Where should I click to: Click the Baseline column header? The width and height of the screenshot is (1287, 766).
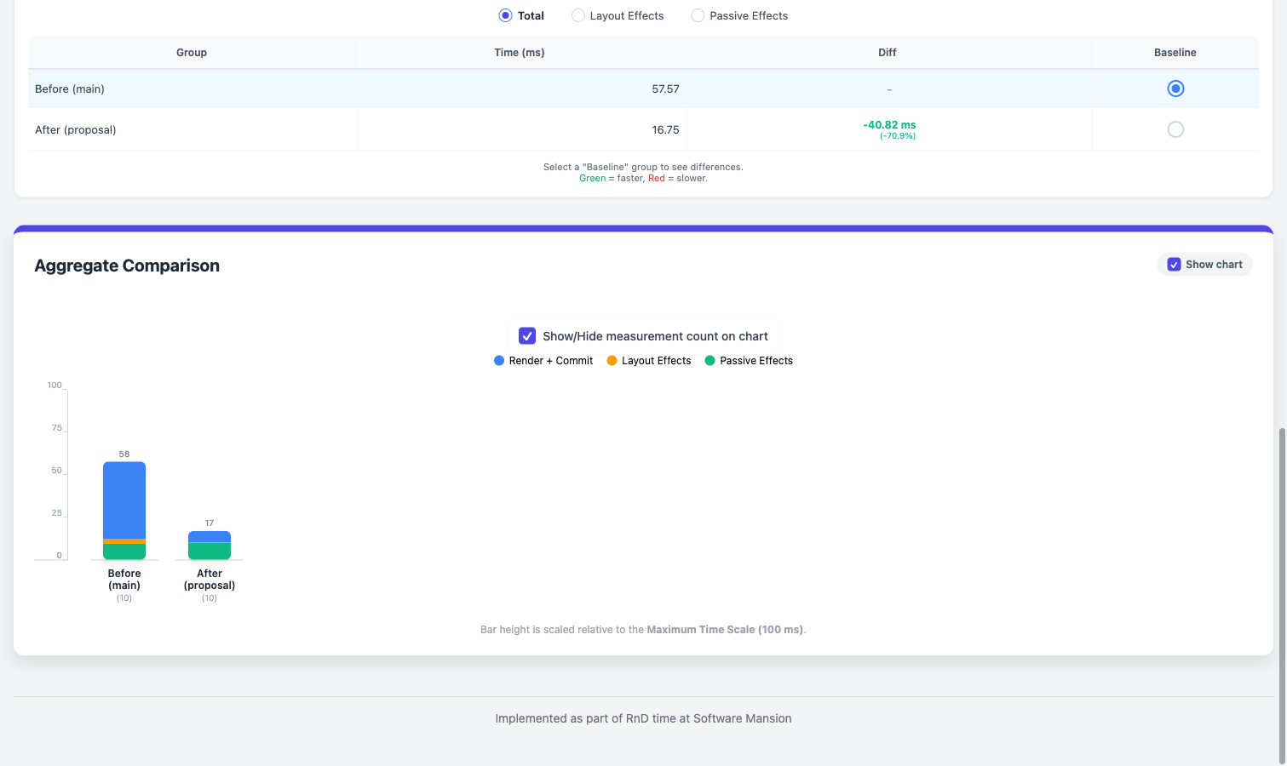click(1175, 53)
